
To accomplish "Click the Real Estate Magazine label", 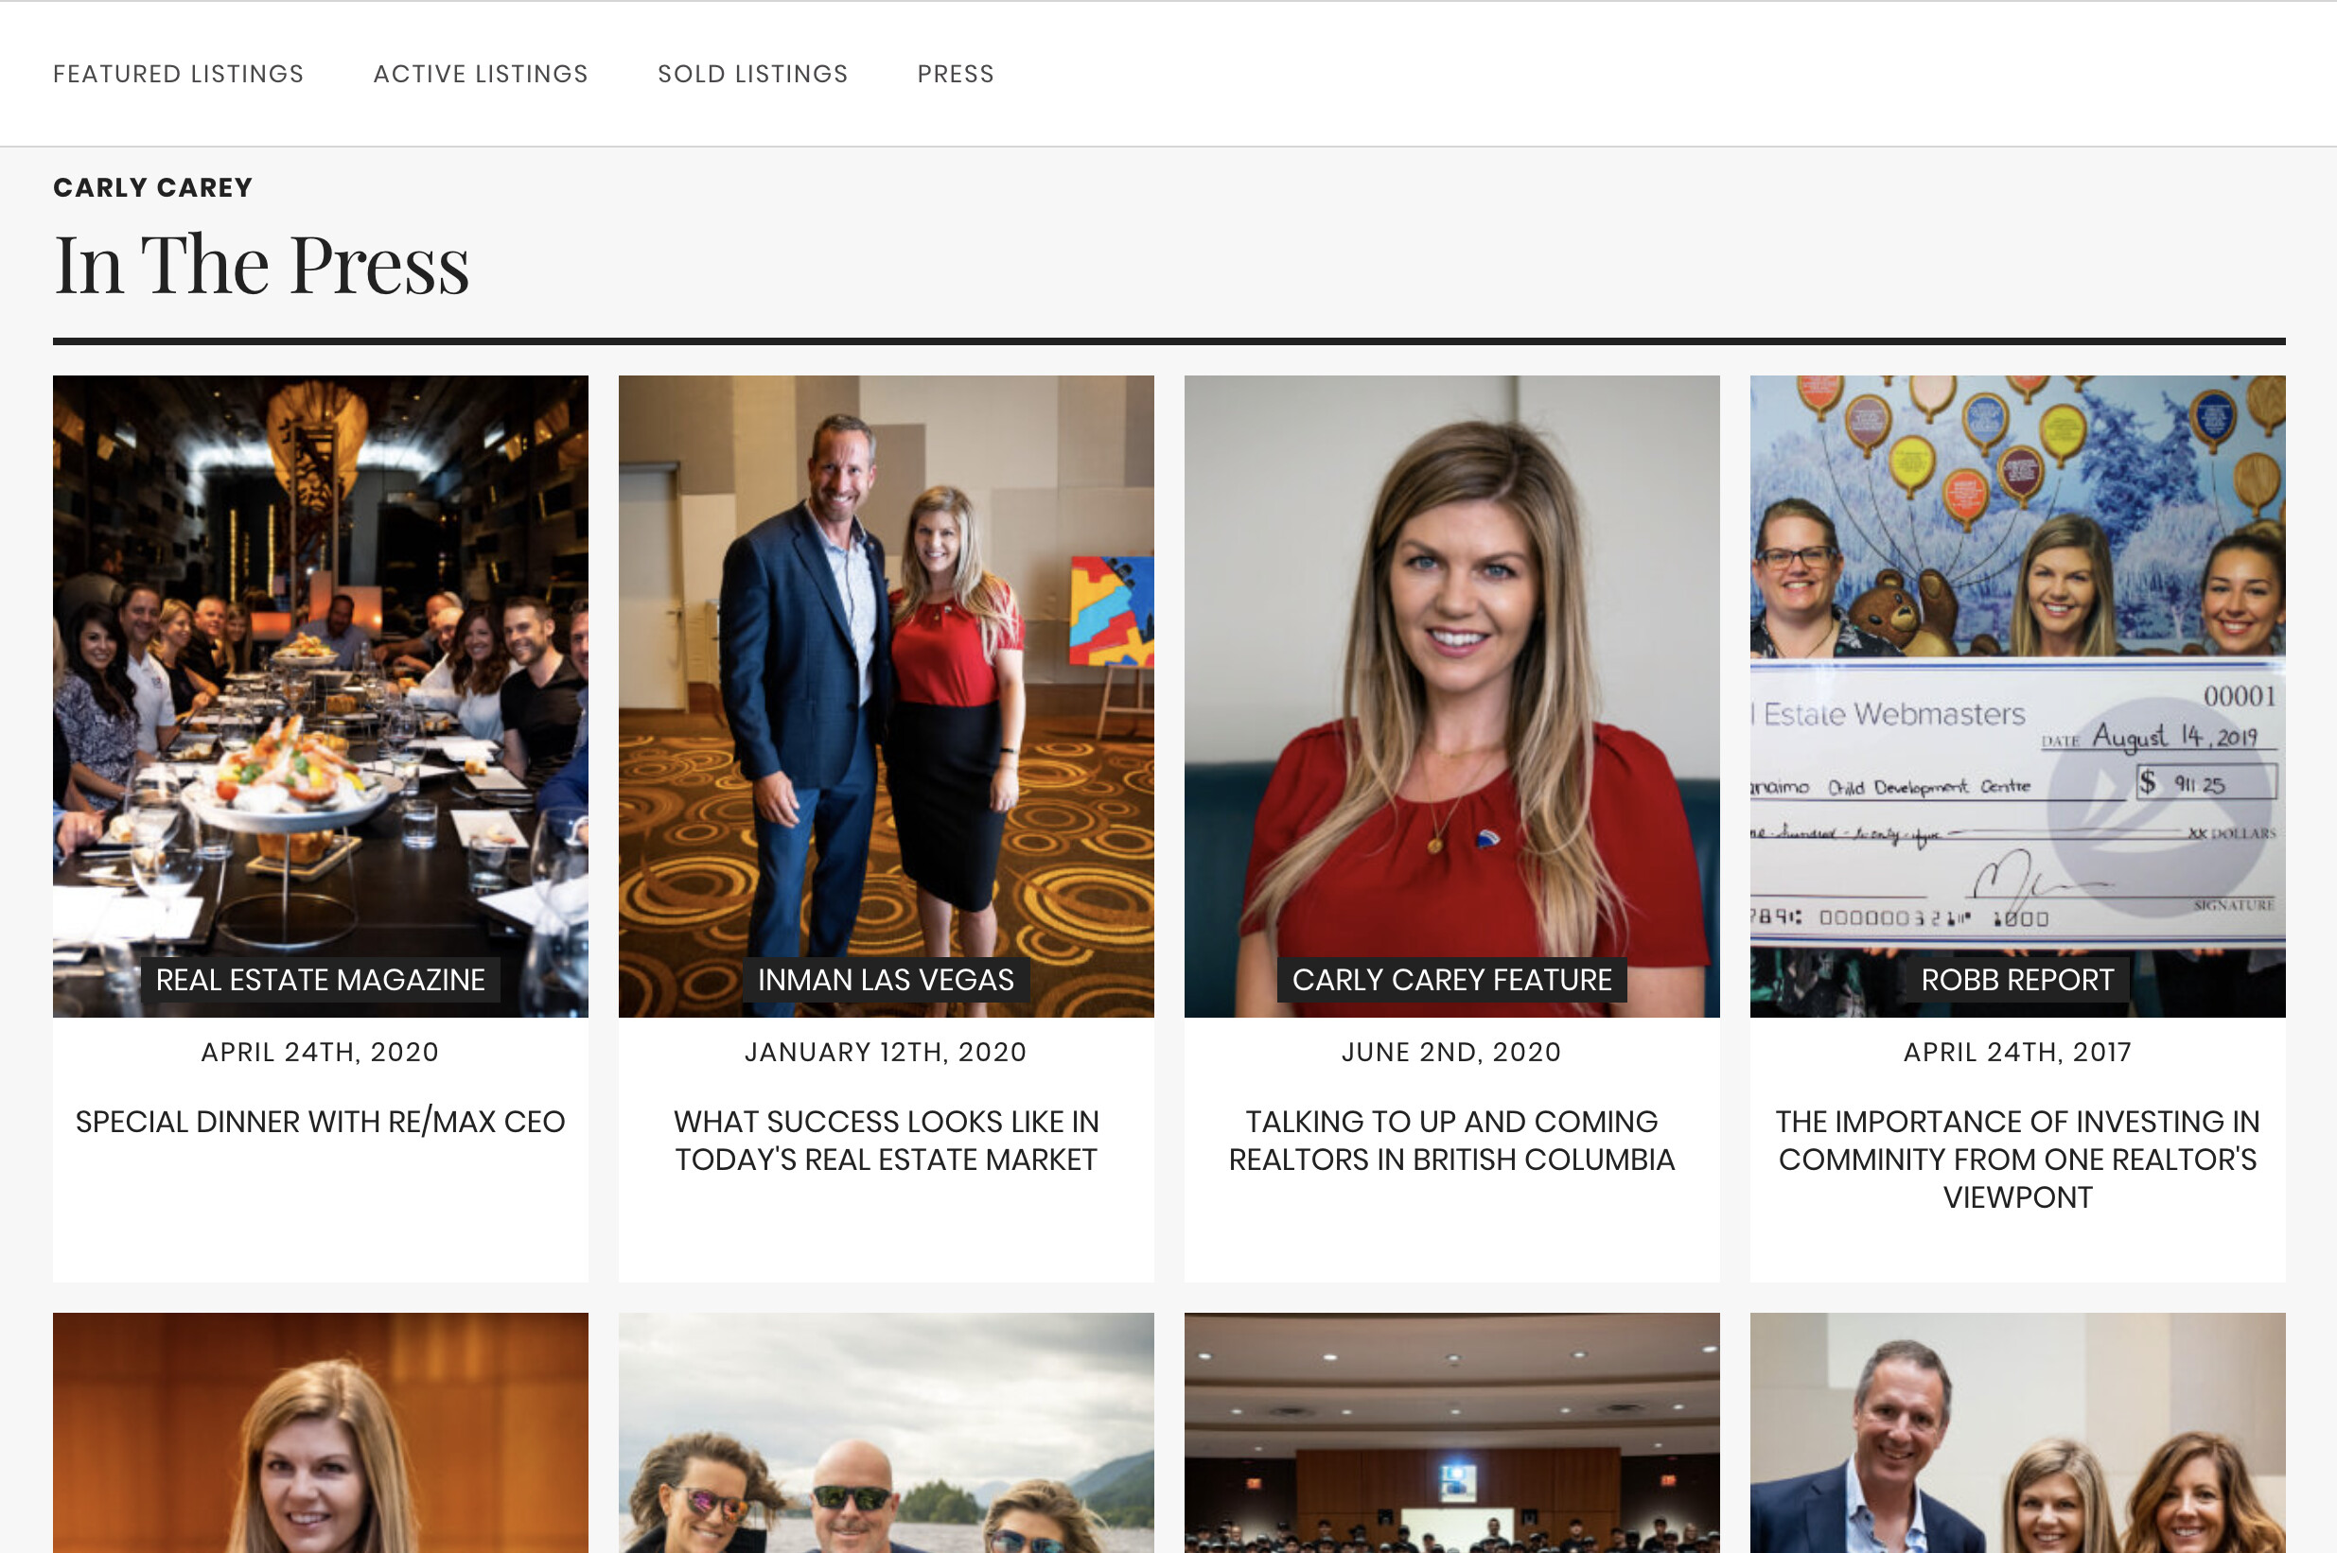I will 320,980.
